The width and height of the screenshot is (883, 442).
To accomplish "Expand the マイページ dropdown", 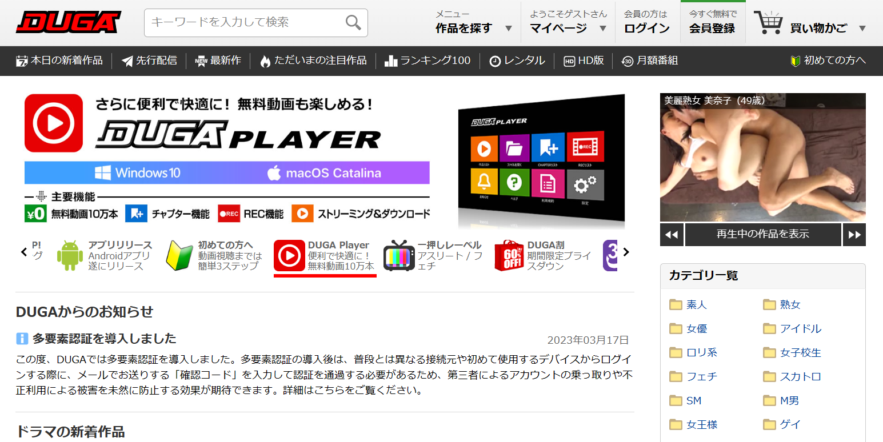I will point(568,22).
